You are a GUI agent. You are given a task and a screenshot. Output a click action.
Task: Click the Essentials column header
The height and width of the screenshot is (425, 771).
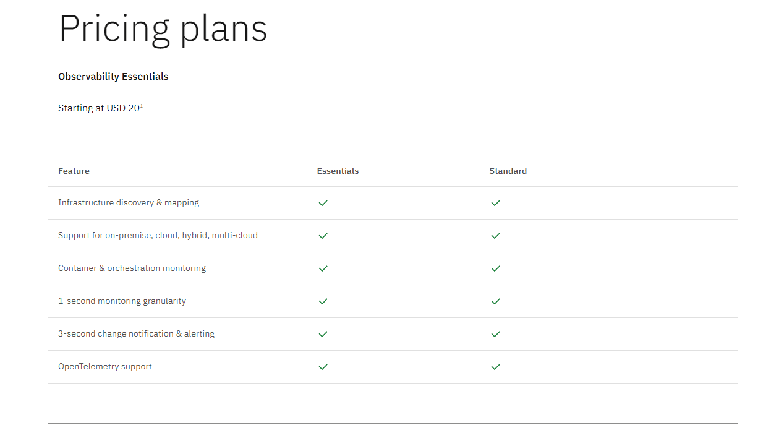click(338, 171)
